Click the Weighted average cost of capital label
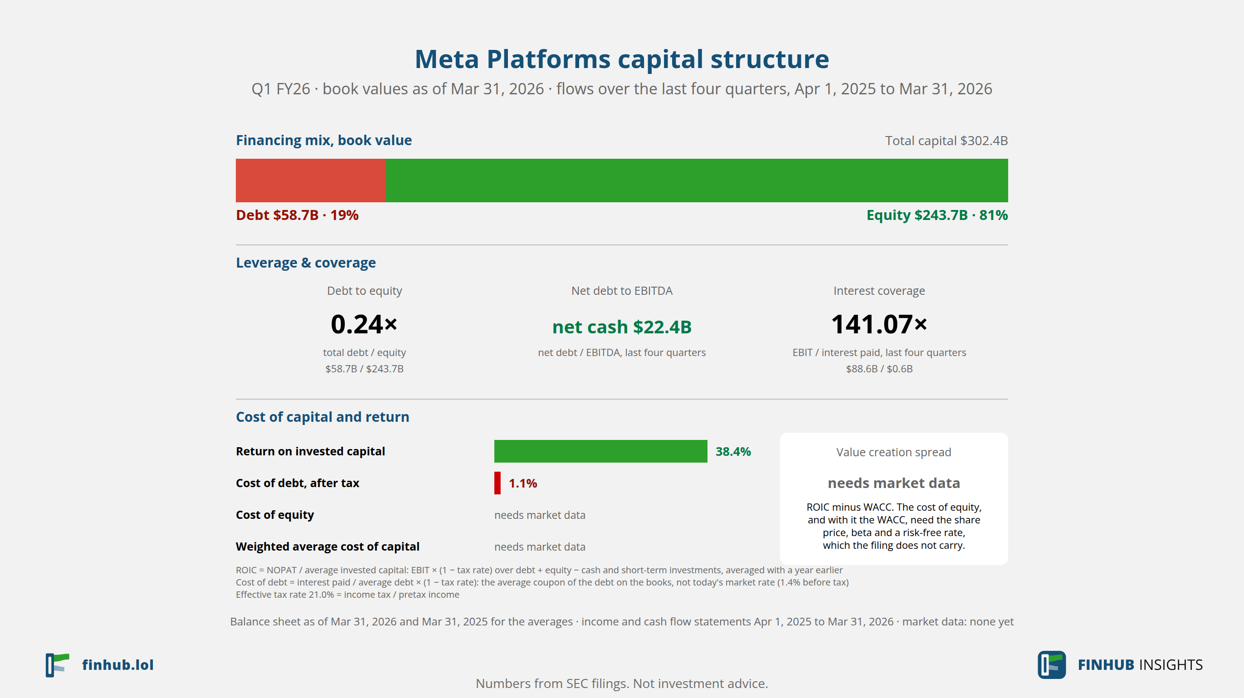This screenshot has width=1244, height=698. click(x=327, y=547)
